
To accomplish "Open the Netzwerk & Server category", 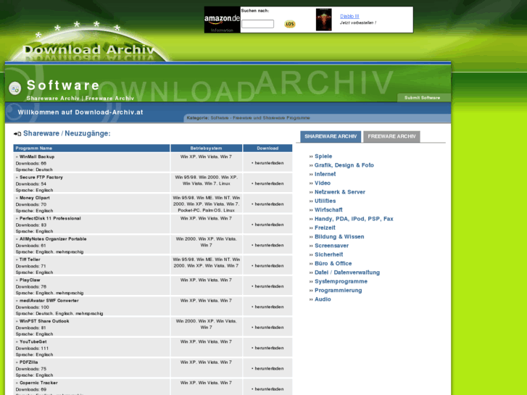I will pos(339,192).
